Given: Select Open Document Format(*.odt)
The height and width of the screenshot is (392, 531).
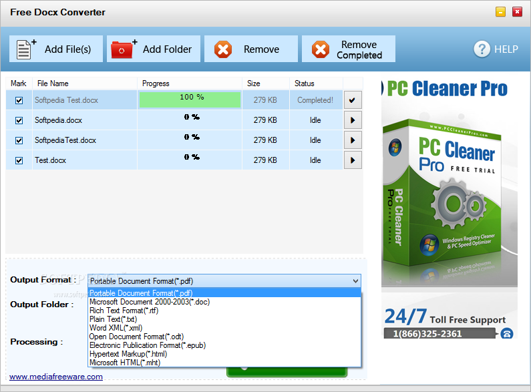Looking at the screenshot, I should click(x=224, y=337).
